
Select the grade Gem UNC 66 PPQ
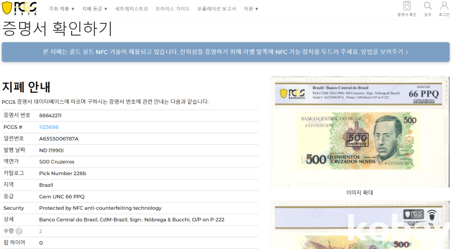tap(62, 197)
